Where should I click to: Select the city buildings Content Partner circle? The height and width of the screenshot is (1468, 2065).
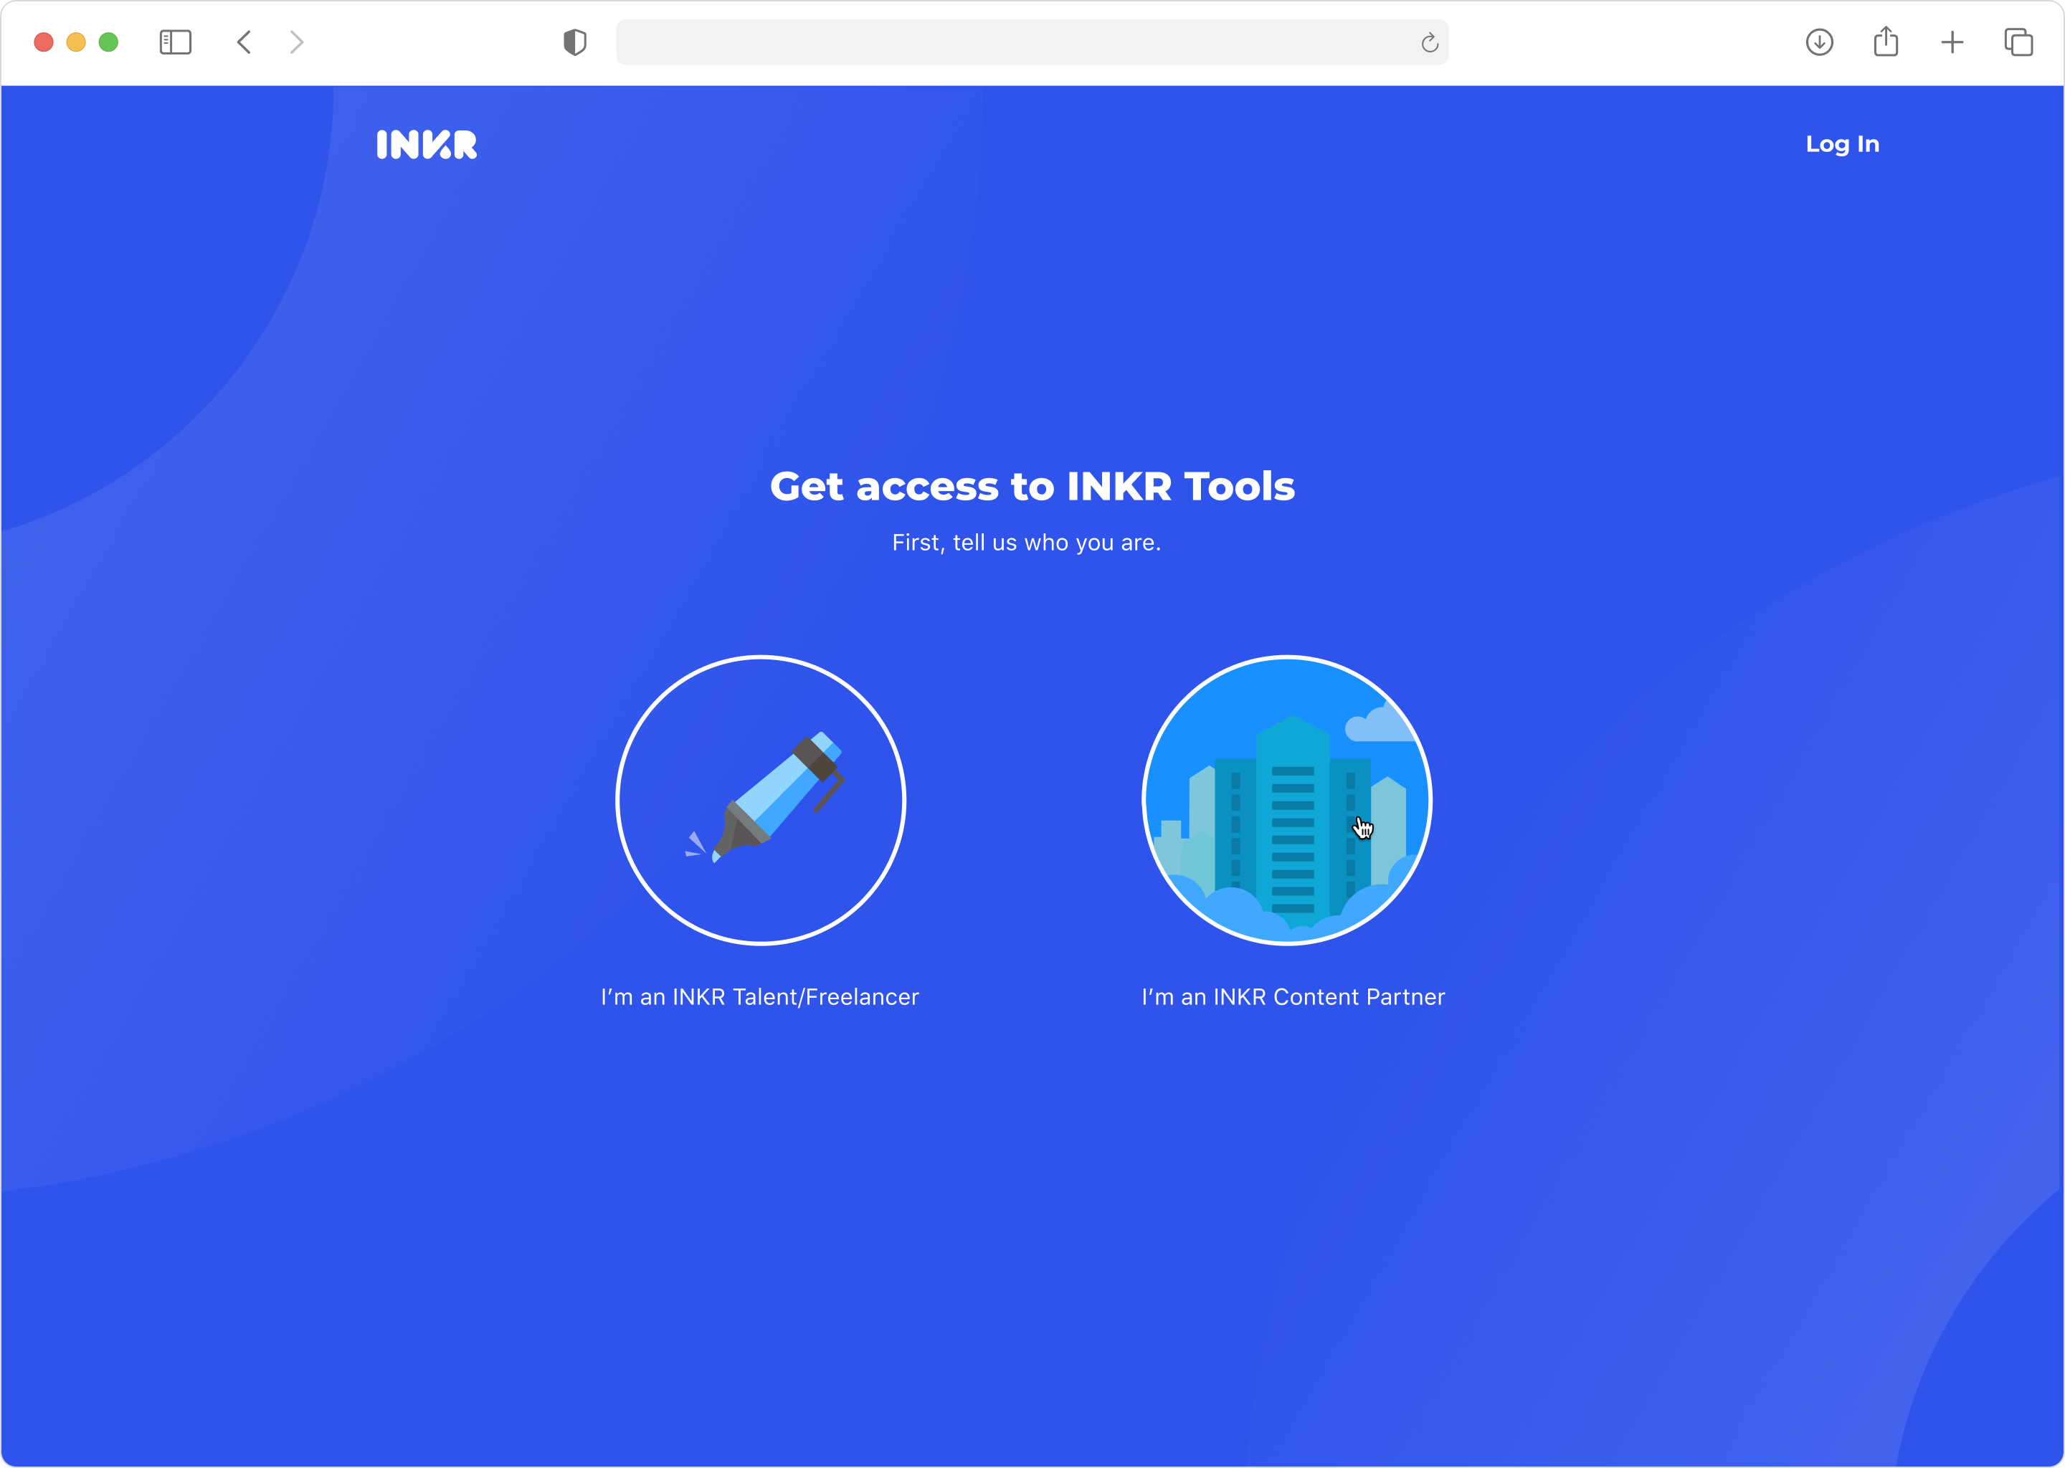tap(1286, 800)
